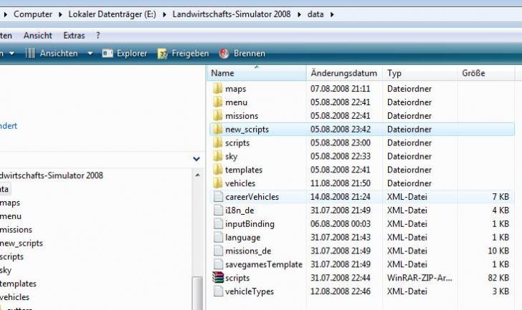Select new_scripts in the folder tree
The height and width of the screenshot is (310, 522).
coord(22,243)
